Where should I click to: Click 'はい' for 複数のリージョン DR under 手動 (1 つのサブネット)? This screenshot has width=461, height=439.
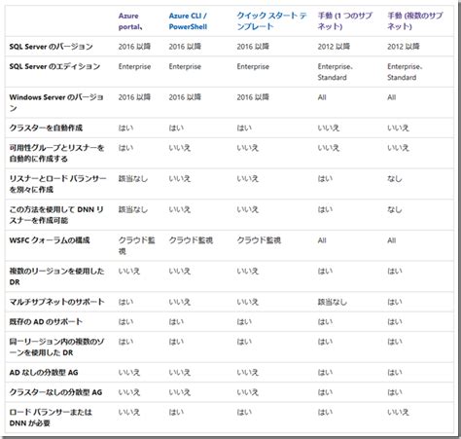coord(325,271)
